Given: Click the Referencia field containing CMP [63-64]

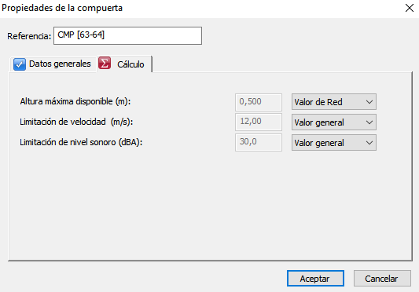Looking at the screenshot, I should pyautogui.click(x=127, y=35).
